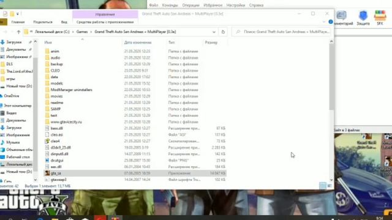Click in the folder search field
The height and width of the screenshot is (220, 392).
[x=282, y=32]
